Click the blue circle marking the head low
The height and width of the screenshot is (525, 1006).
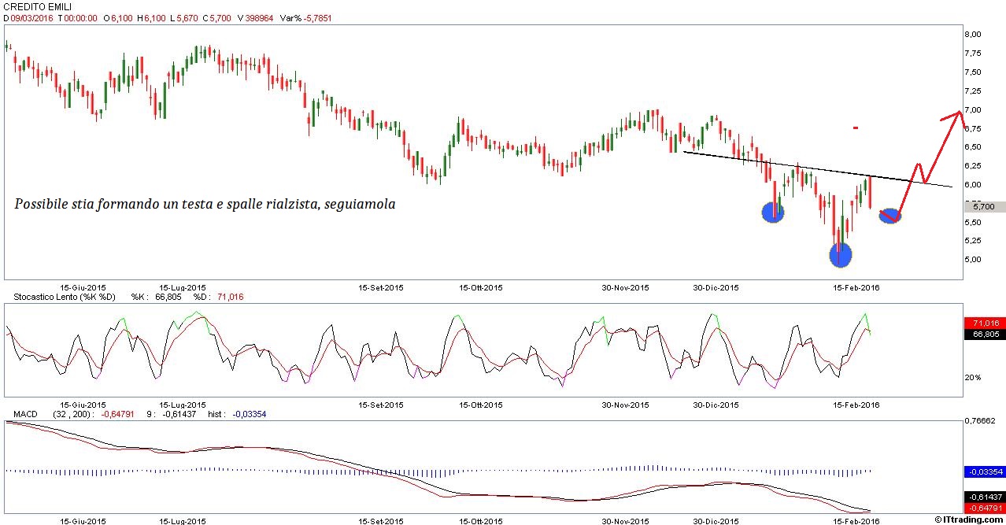pyautogui.click(x=840, y=254)
